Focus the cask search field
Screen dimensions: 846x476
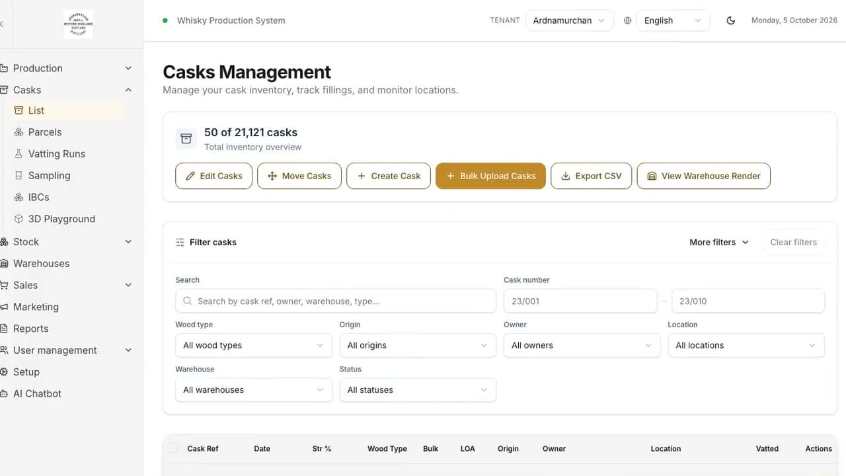point(336,301)
